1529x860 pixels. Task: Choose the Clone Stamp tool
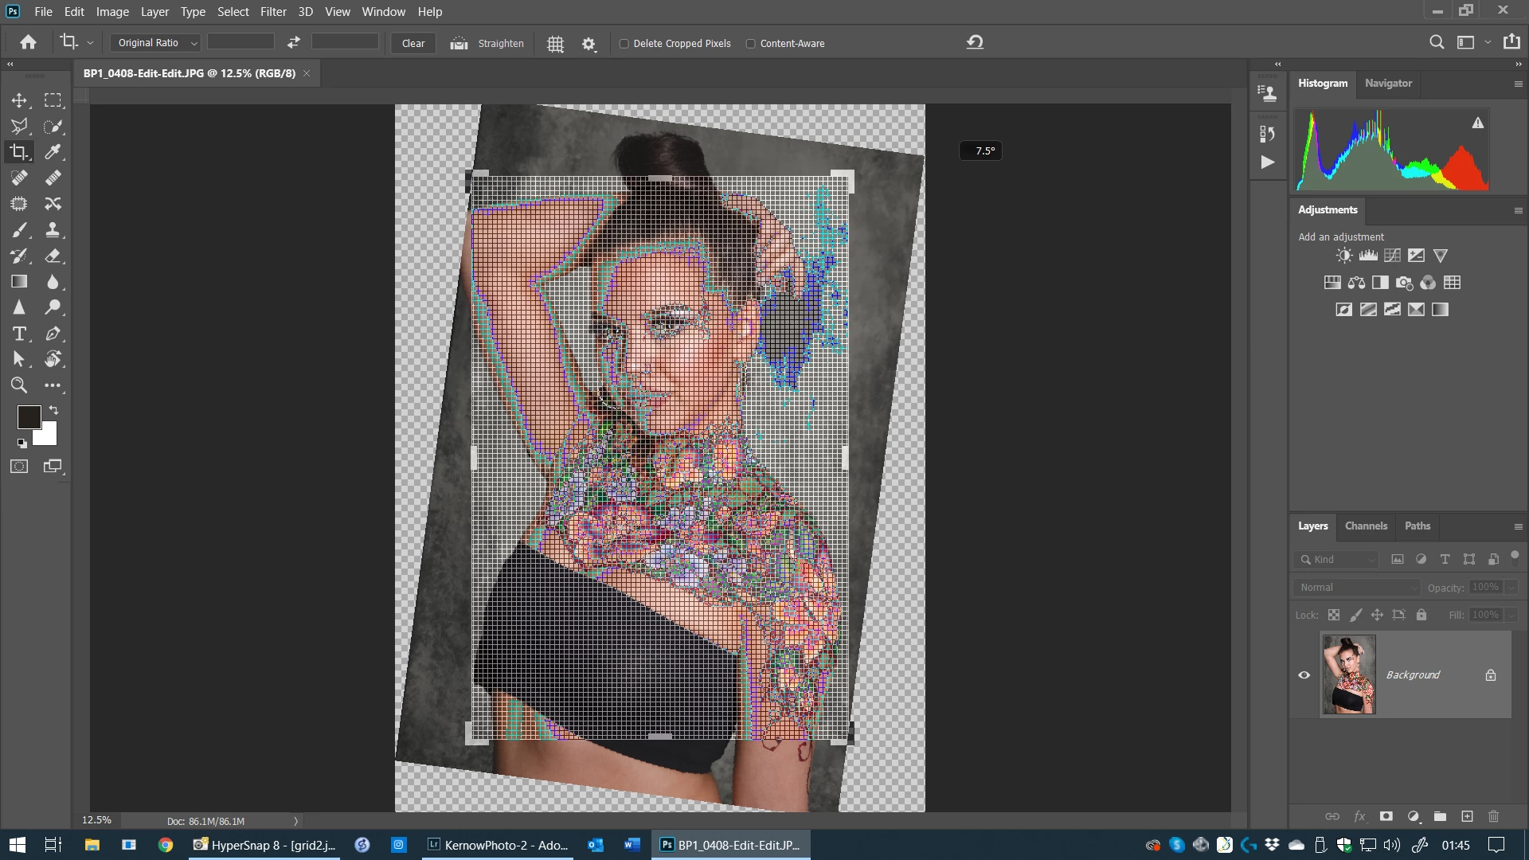point(53,230)
